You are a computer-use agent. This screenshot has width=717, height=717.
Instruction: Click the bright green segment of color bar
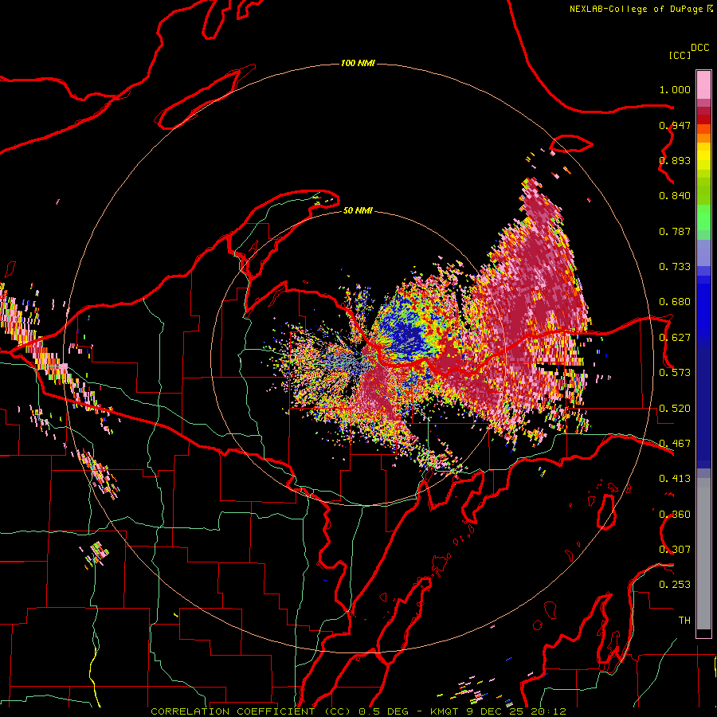click(x=703, y=217)
